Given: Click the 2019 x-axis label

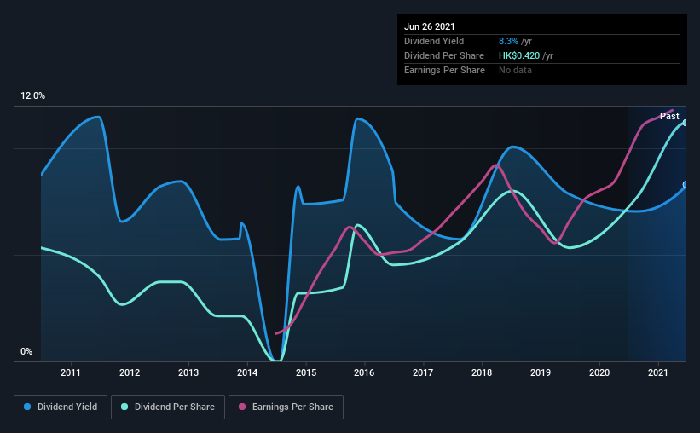Looking at the screenshot, I should tap(541, 372).
